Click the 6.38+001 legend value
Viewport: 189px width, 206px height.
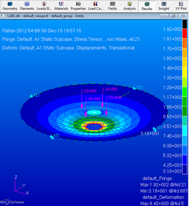(173, 146)
